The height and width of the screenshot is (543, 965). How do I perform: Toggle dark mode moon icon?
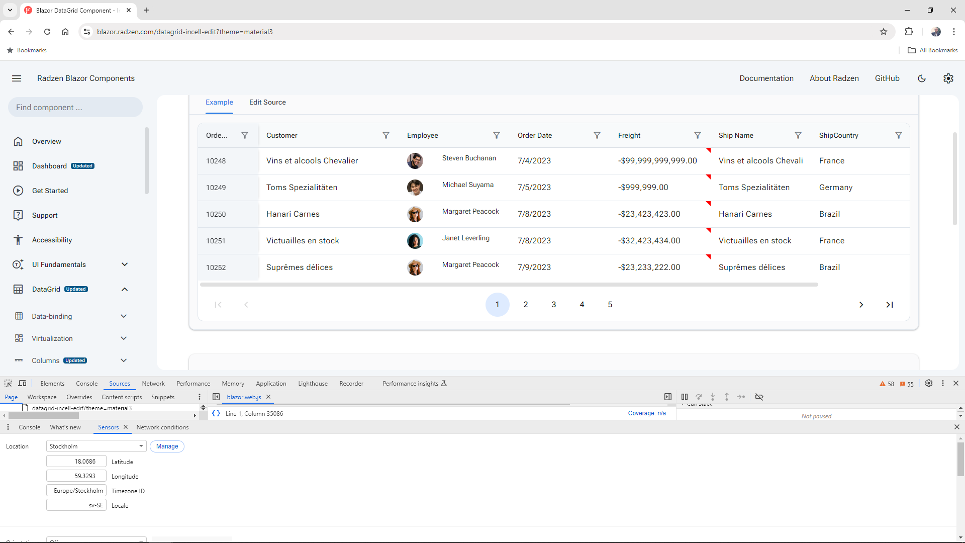922,78
